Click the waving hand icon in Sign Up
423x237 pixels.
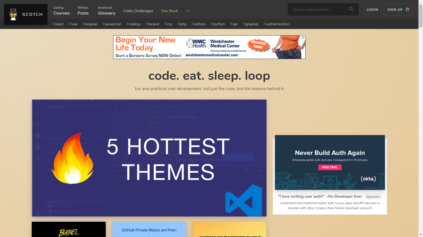[x=408, y=9]
